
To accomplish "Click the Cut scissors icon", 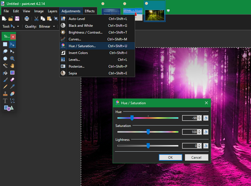I will (36, 19).
